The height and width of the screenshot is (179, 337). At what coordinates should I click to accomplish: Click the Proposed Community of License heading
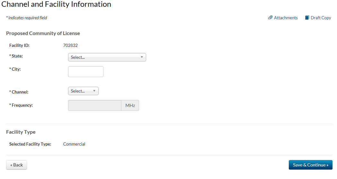point(43,33)
